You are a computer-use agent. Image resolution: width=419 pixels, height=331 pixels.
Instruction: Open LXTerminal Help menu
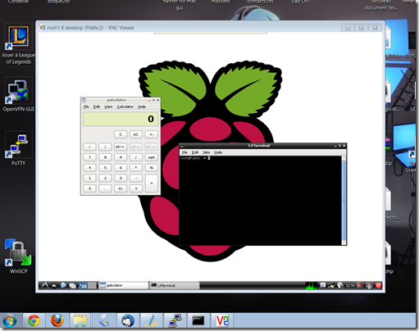[x=218, y=152]
